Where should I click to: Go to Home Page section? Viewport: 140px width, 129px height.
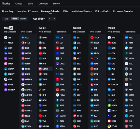pos(8,11)
